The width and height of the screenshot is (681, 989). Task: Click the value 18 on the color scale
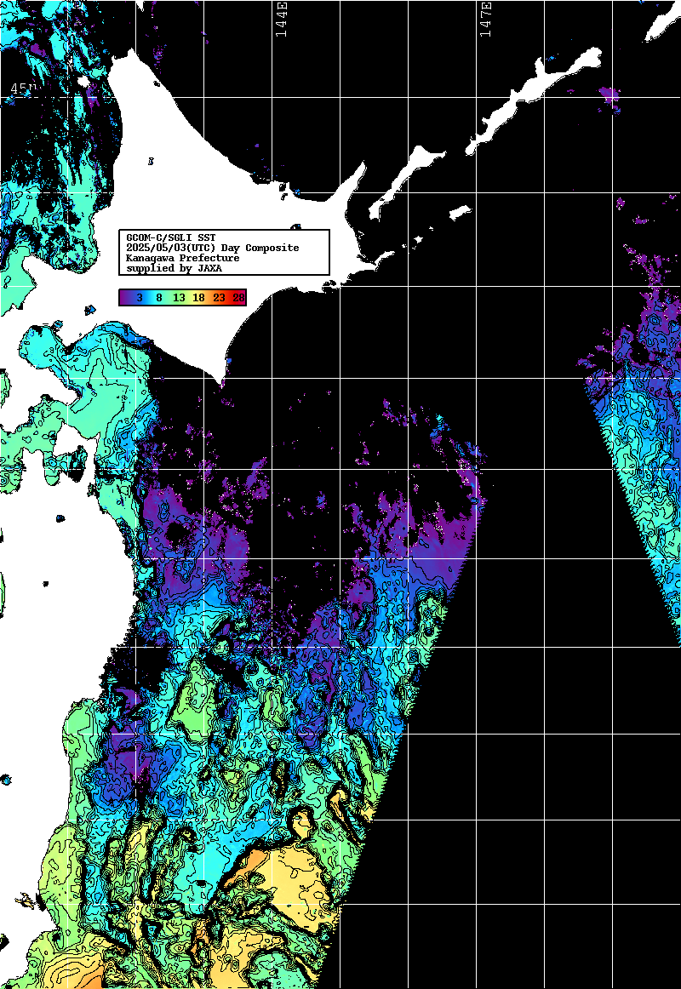[x=198, y=298]
